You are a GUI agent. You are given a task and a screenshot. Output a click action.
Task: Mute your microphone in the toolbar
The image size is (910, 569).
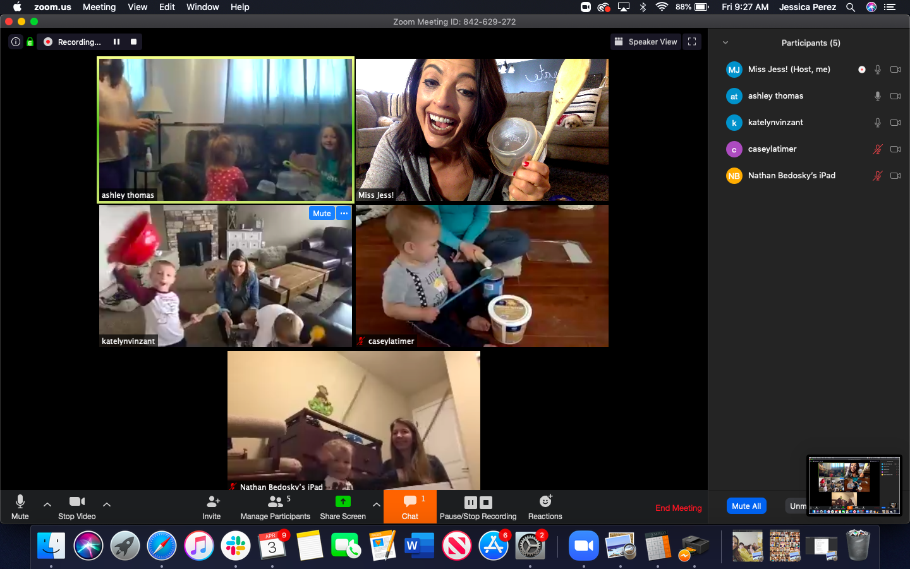(20, 507)
